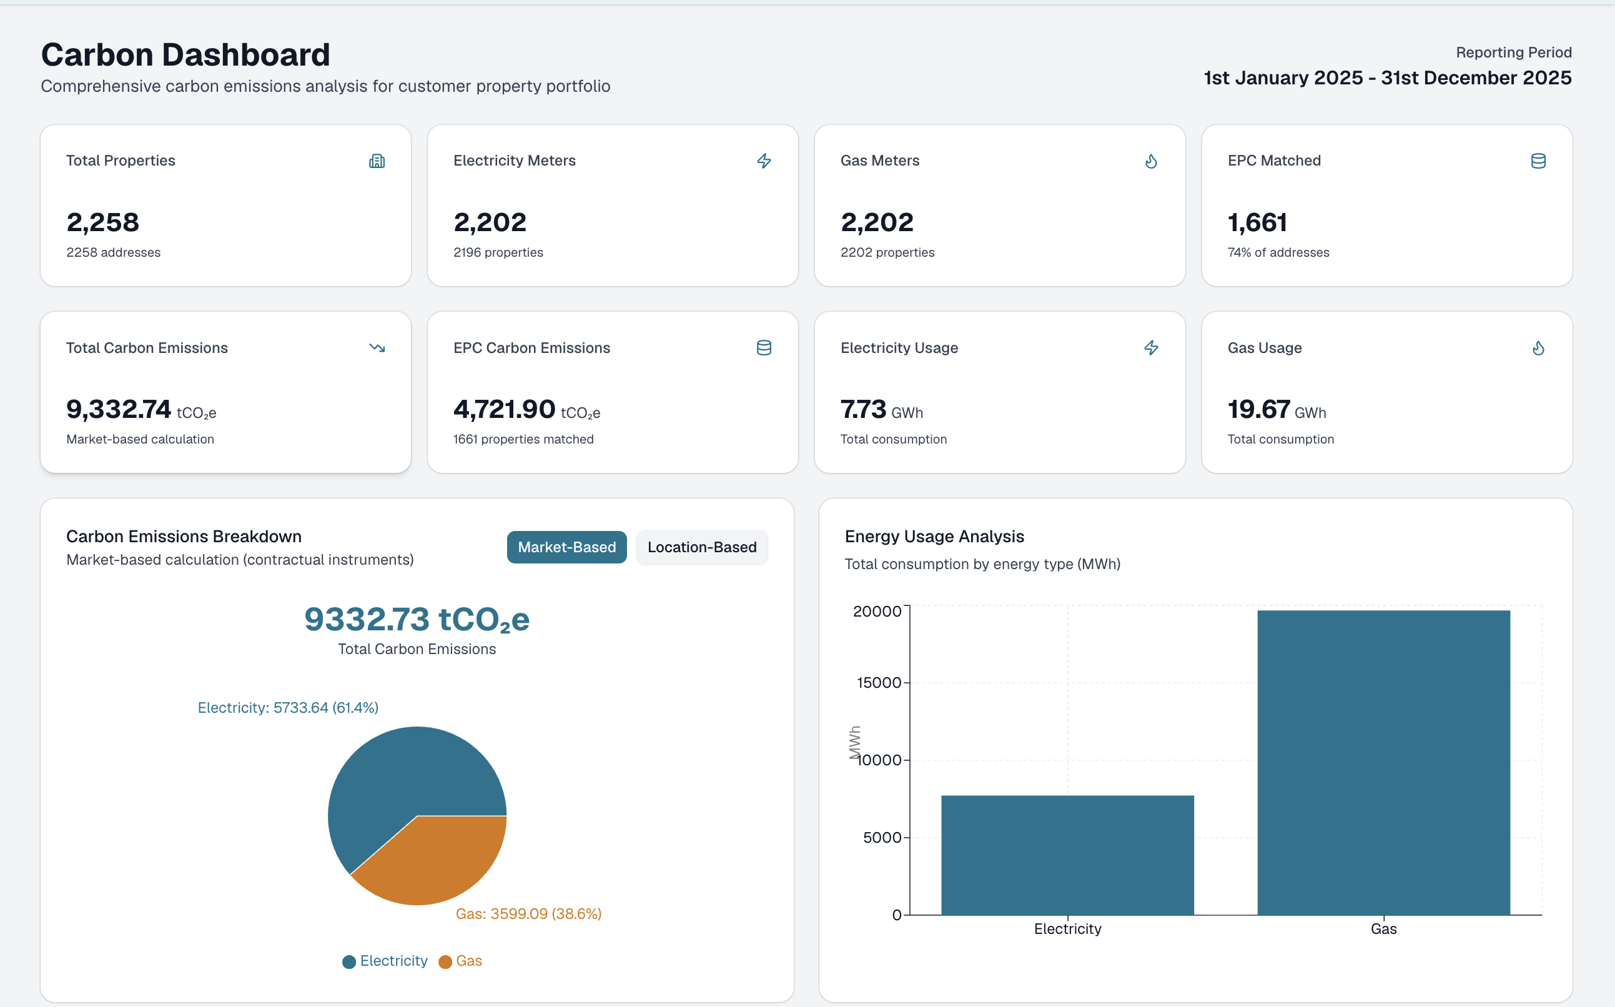Open the EPC Matched summary card
Viewport: 1615px width, 1007px height.
[x=1386, y=205]
